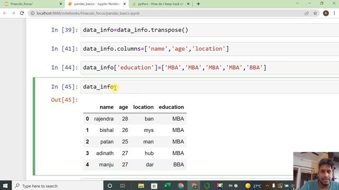Image resolution: width=339 pixels, height=190 pixels.
Task: Close the Finaculo_focus/ tab
Action: click(61, 4)
